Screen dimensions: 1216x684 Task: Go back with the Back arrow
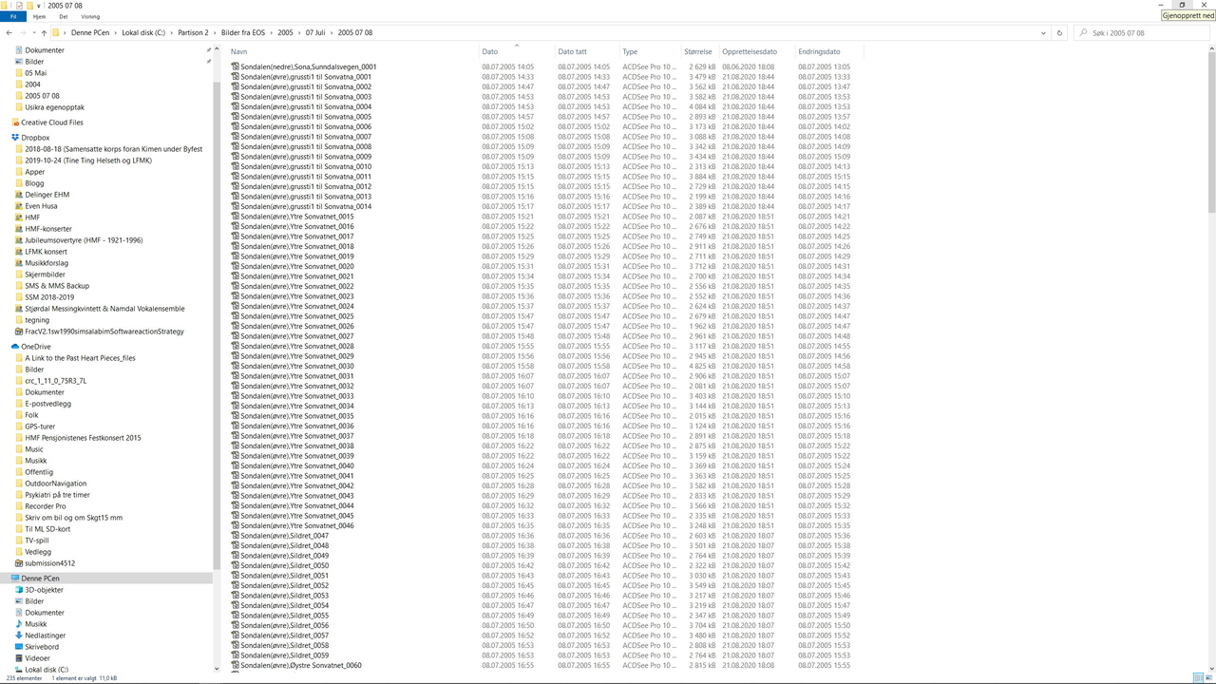(x=9, y=32)
